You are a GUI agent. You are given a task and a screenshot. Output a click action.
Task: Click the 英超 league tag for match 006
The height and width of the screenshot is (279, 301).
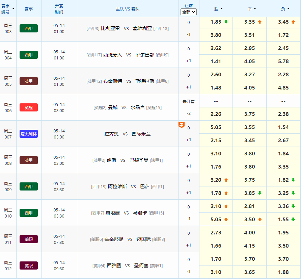tap(29, 107)
